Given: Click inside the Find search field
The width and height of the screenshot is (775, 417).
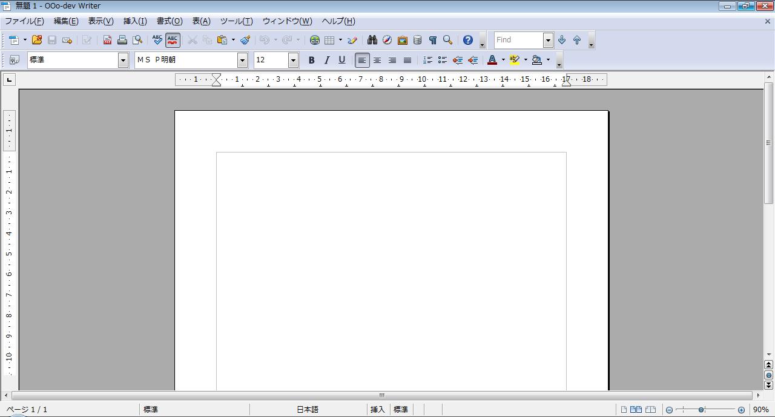Looking at the screenshot, I should click(518, 40).
